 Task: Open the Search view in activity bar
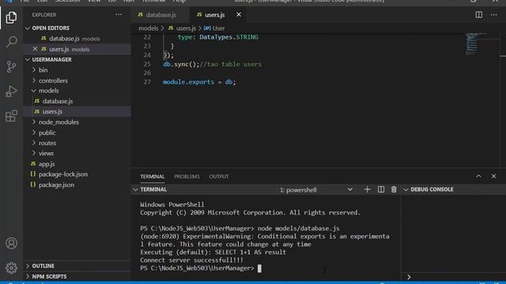click(x=11, y=42)
